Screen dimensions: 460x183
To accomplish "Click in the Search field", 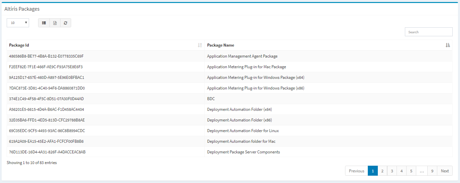I will (x=429, y=32).
